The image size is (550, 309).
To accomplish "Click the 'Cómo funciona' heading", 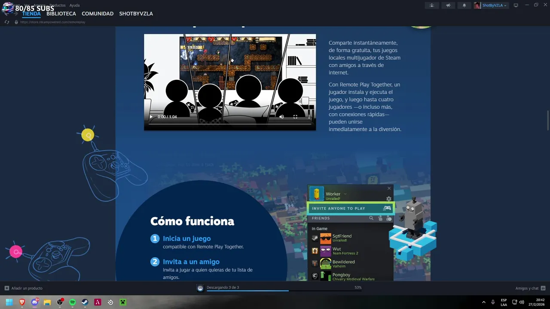I will (x=192, y=221).
